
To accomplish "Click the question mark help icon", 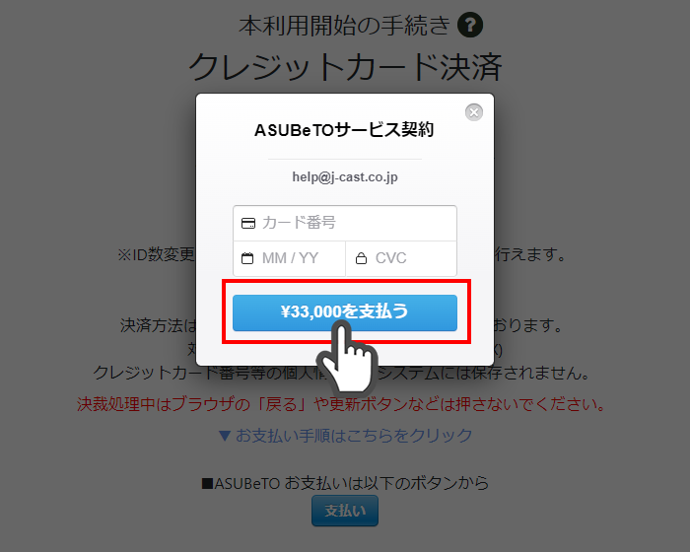I will pyautogui.click(x=470, y=25).
